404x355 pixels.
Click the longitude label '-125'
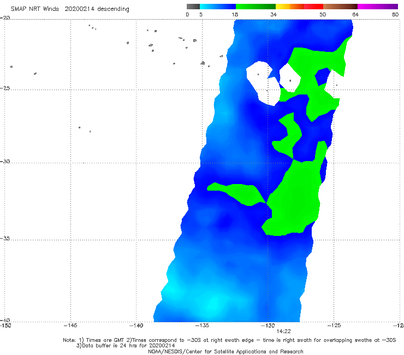click(334, 326)
